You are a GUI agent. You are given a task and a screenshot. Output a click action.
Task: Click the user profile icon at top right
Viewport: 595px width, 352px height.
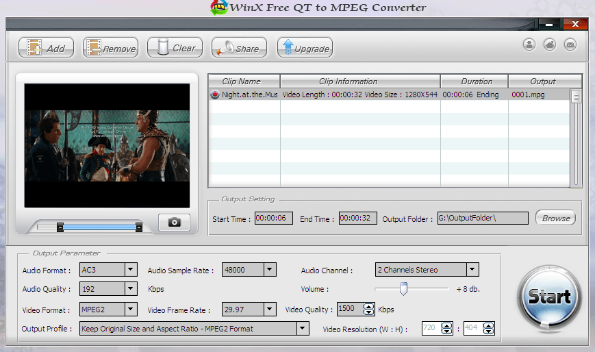(529, 45)
